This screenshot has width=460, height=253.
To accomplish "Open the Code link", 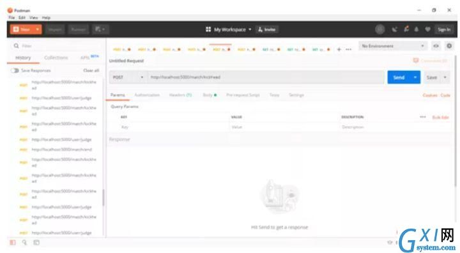I will [x=445, y=95].
